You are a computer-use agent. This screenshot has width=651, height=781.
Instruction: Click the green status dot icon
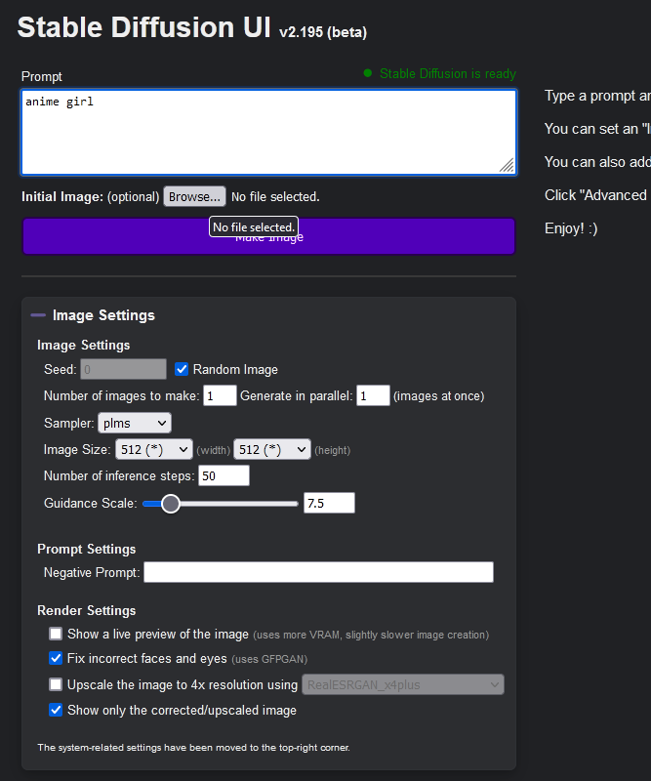(x=368, y=73)
